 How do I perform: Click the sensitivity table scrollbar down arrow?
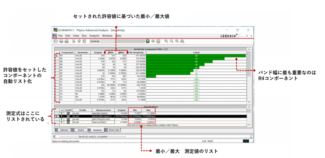[249, 102]
